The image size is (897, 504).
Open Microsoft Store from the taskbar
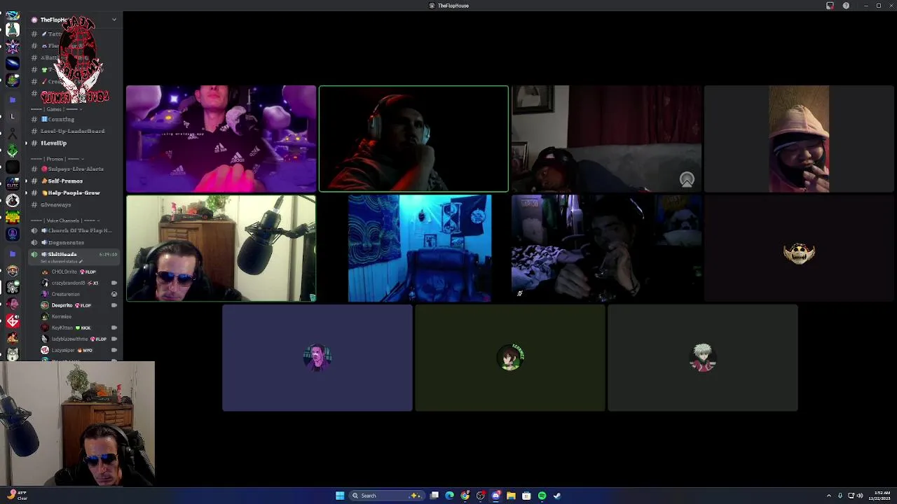point(526,496)
